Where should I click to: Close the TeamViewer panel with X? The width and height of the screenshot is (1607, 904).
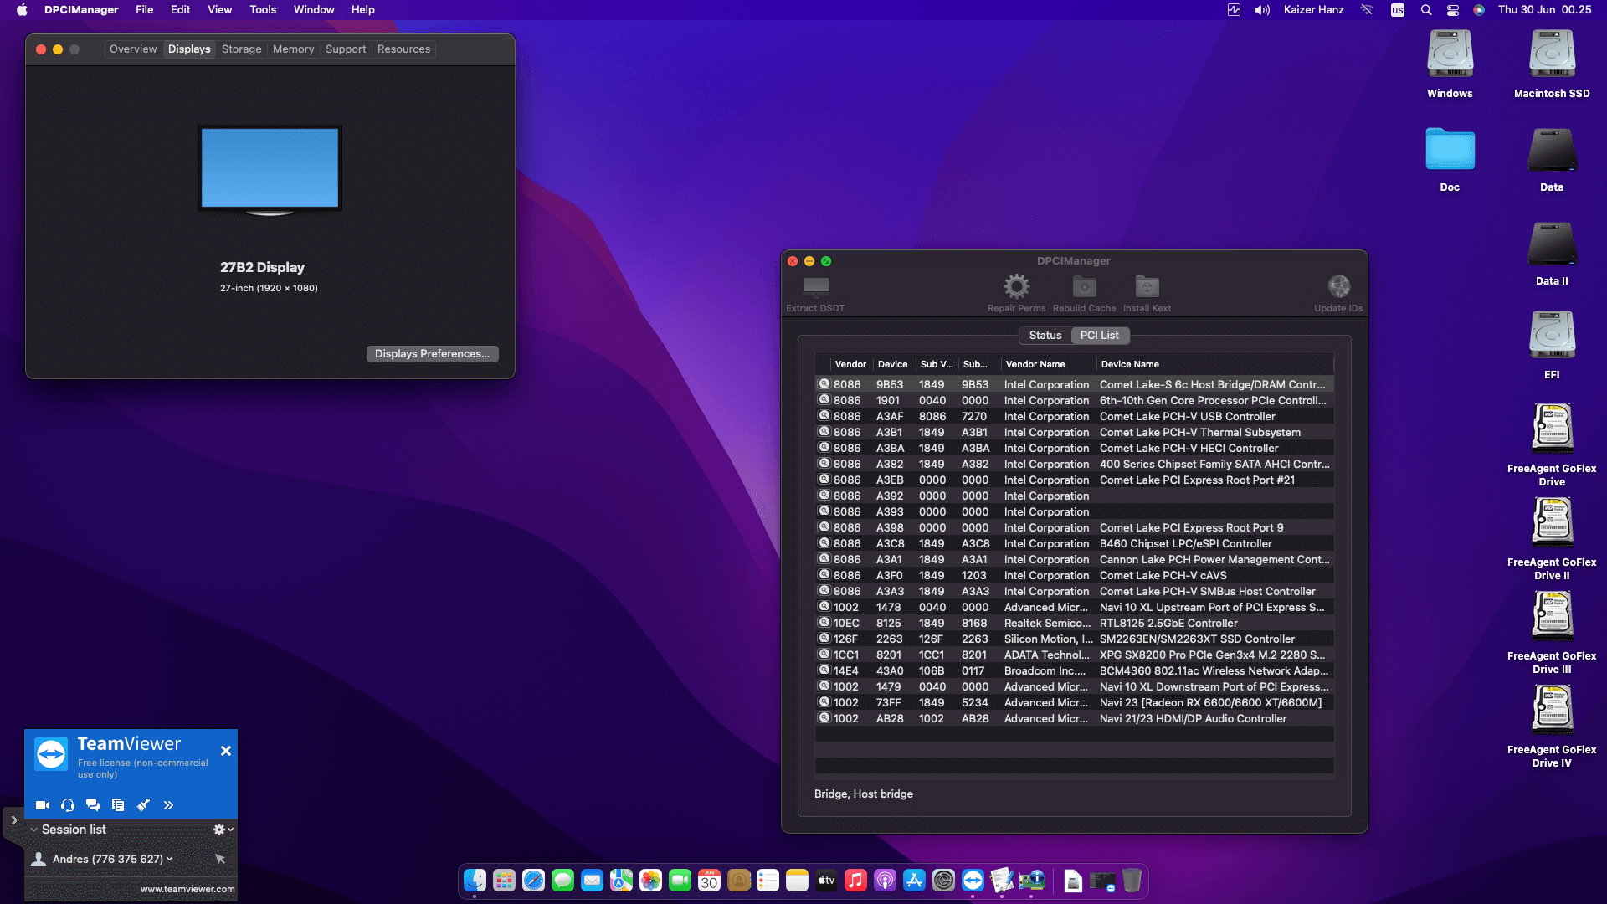coord(226,751)
